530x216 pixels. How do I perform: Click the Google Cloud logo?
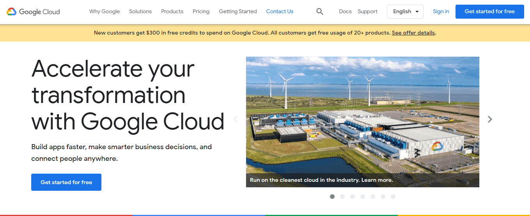coord(34,12)
